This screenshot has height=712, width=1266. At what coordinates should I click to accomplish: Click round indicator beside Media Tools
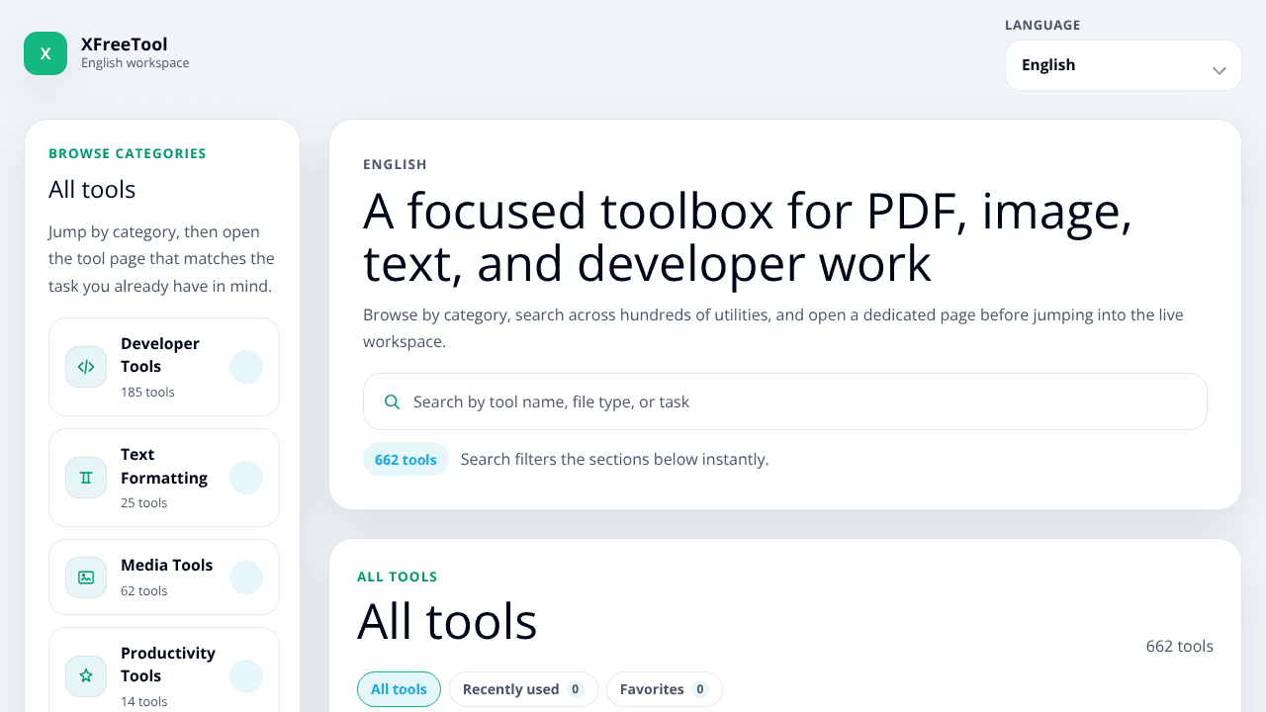coord(246,578)
